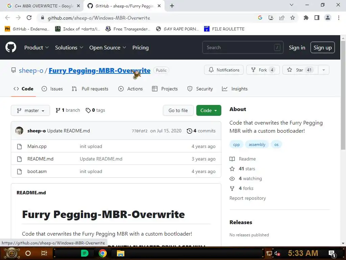Click the Pricing link
Image resolution: width=346 pixels, height=260 pixels.
(141, 47)
